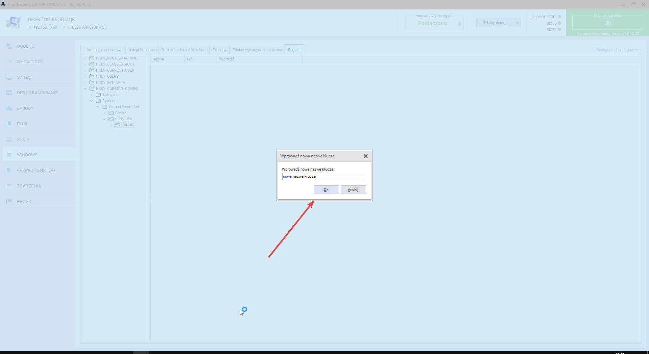Close the Wprowadź nową nazwę klucza dialog
This screenshot has height=354, width=649.
pyautogui.click(x=365, y=156)
